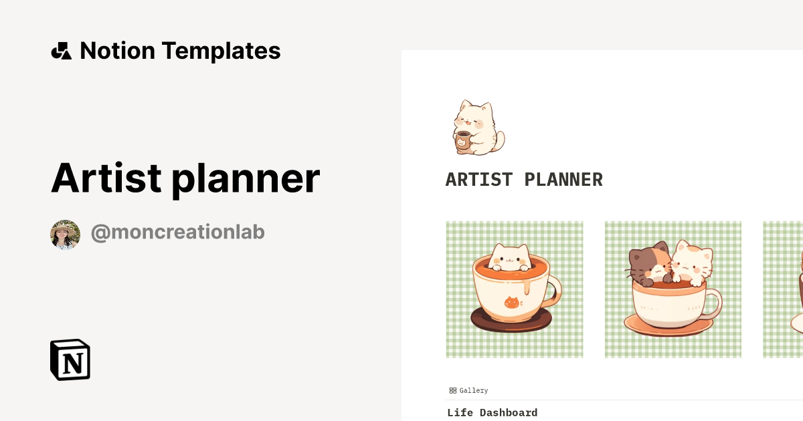
Task: Click the author byline row
Action: click(x=157, y=232)
